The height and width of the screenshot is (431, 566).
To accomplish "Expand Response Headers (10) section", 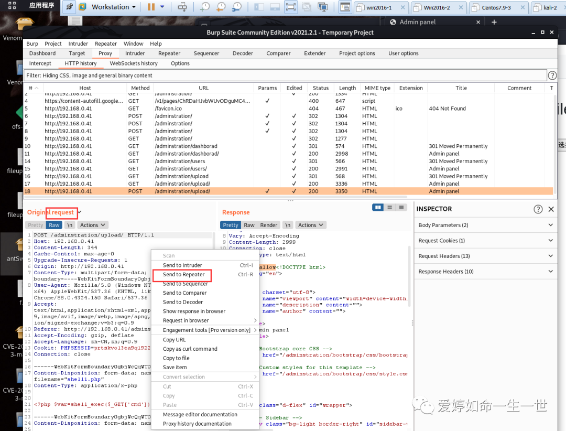I will [485, 272].
